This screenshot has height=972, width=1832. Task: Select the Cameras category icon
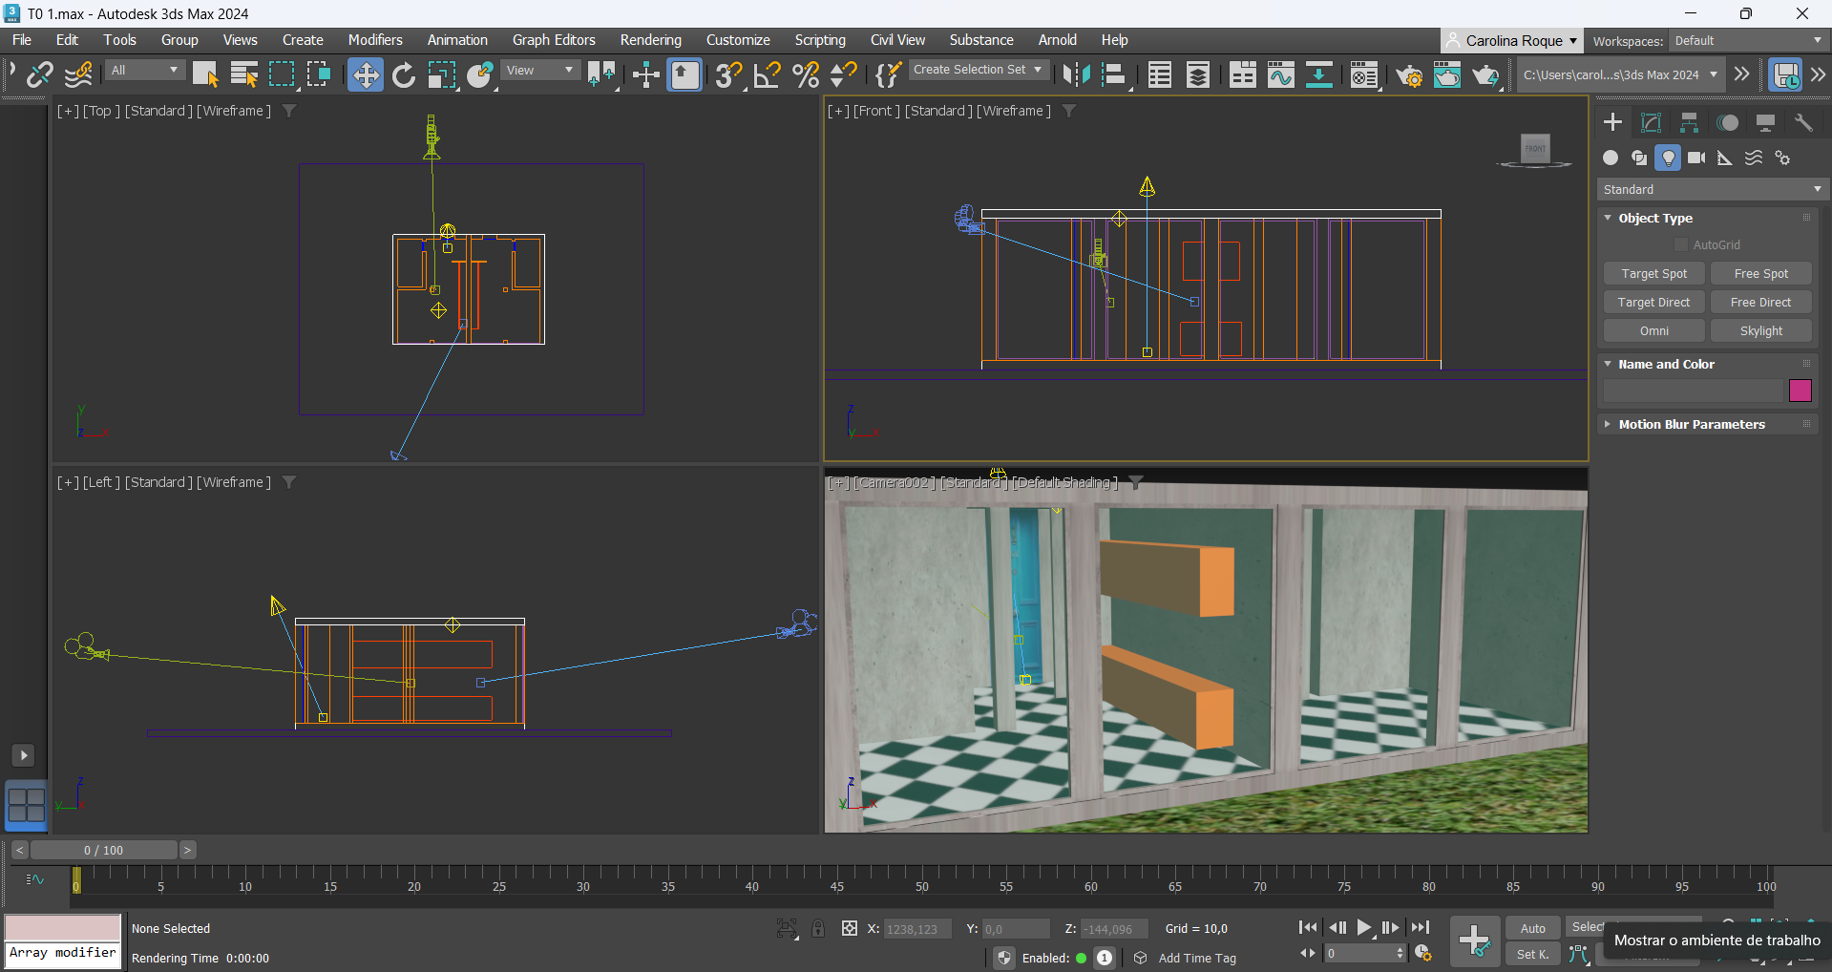click(x=1696, y=158)
